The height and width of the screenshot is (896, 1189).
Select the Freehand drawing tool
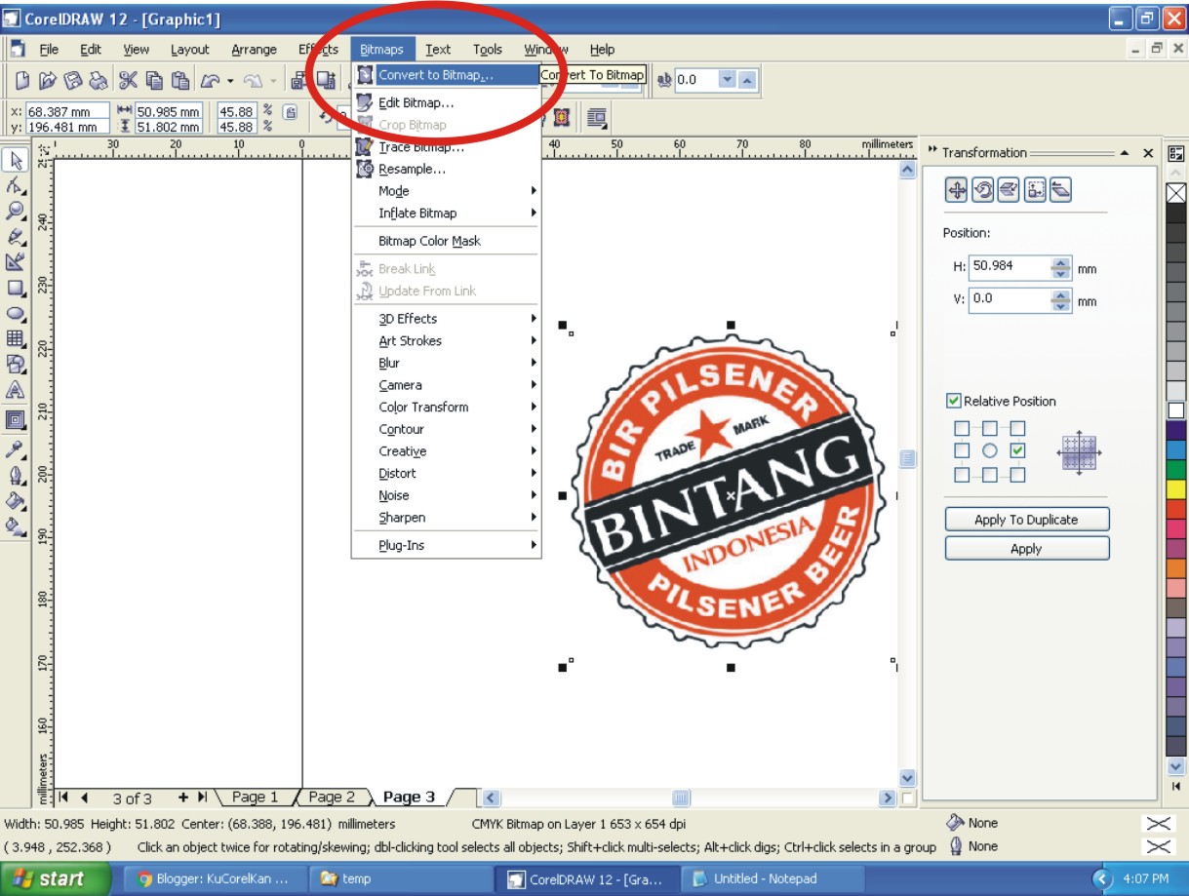tap(16, 236)
